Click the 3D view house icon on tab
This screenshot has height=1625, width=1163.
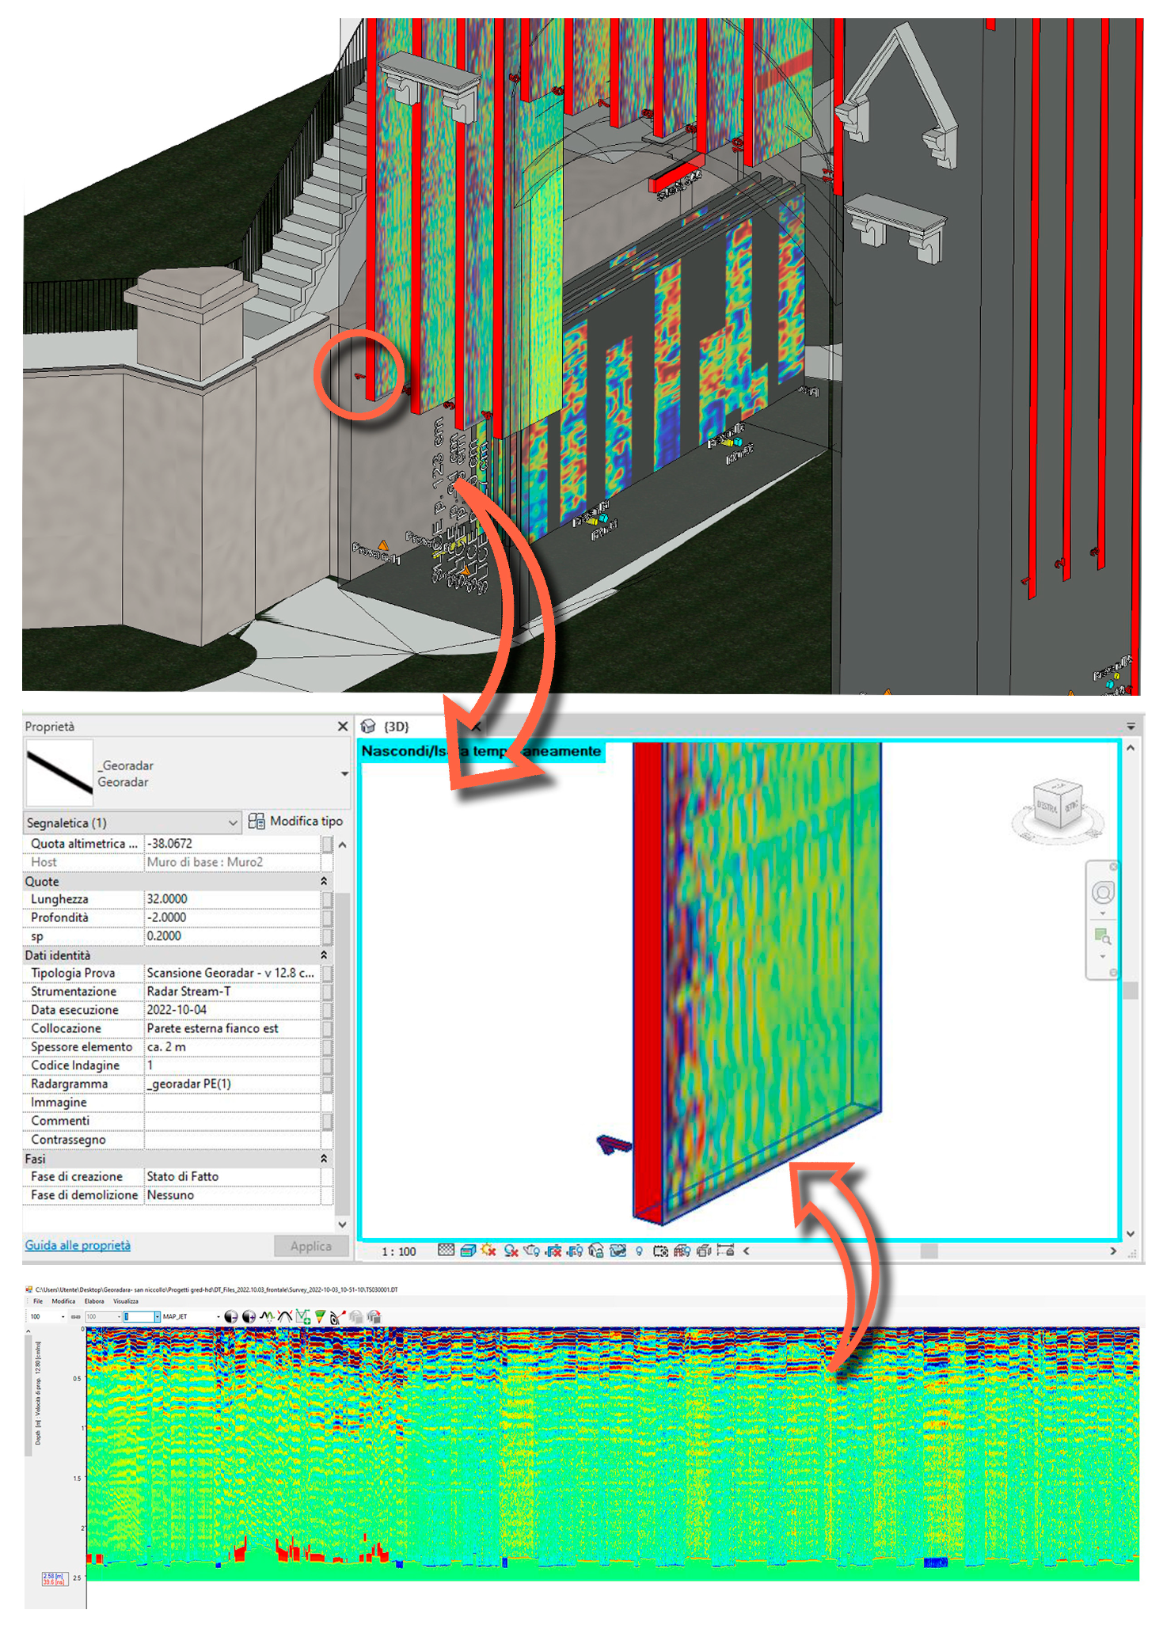pyautogui.click(x=368, y=726)
